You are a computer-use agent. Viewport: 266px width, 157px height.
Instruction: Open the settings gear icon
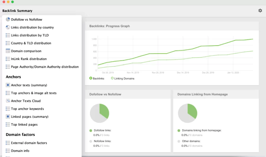tap(260, 11)
